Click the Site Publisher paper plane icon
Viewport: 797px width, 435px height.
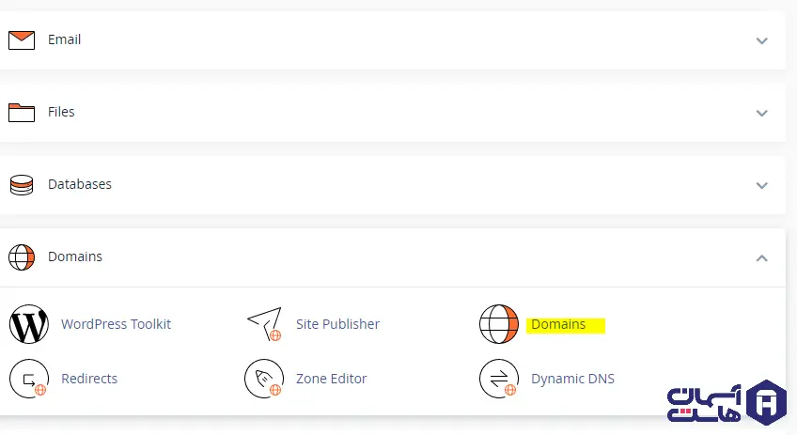tap(264, 324)
